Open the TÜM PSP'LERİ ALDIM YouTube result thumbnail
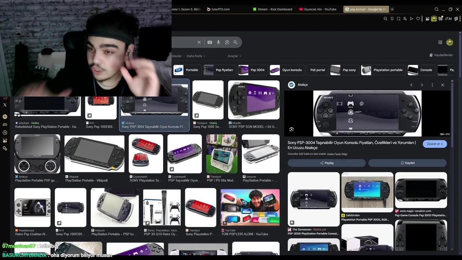 [250, 208]
